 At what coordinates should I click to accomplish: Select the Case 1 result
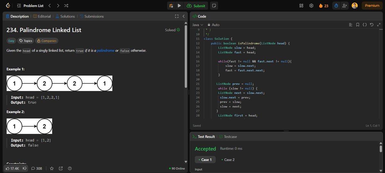click(205, 160)
